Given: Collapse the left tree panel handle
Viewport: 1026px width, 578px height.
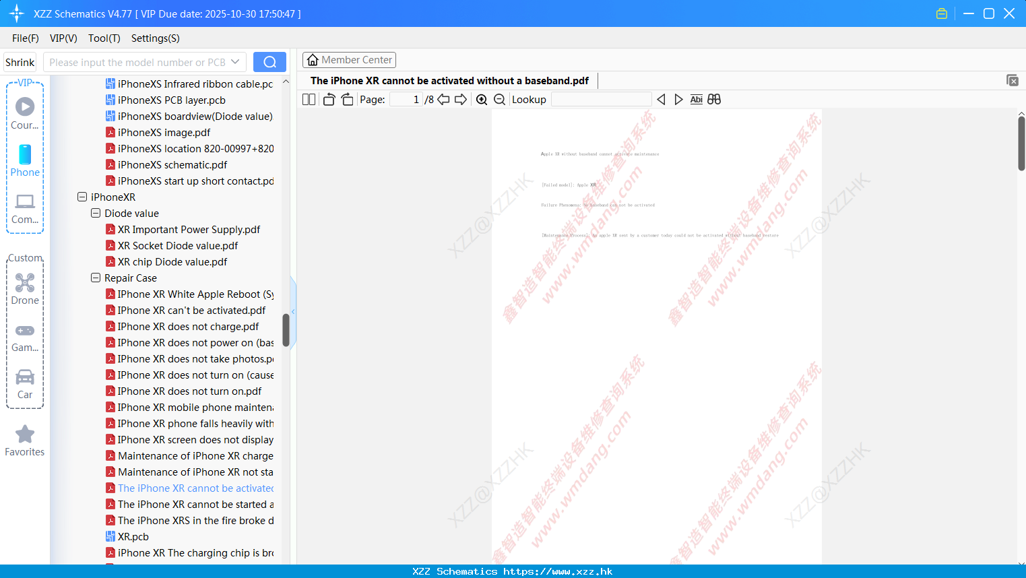Looking at the screenshot, I should [293, 311].
